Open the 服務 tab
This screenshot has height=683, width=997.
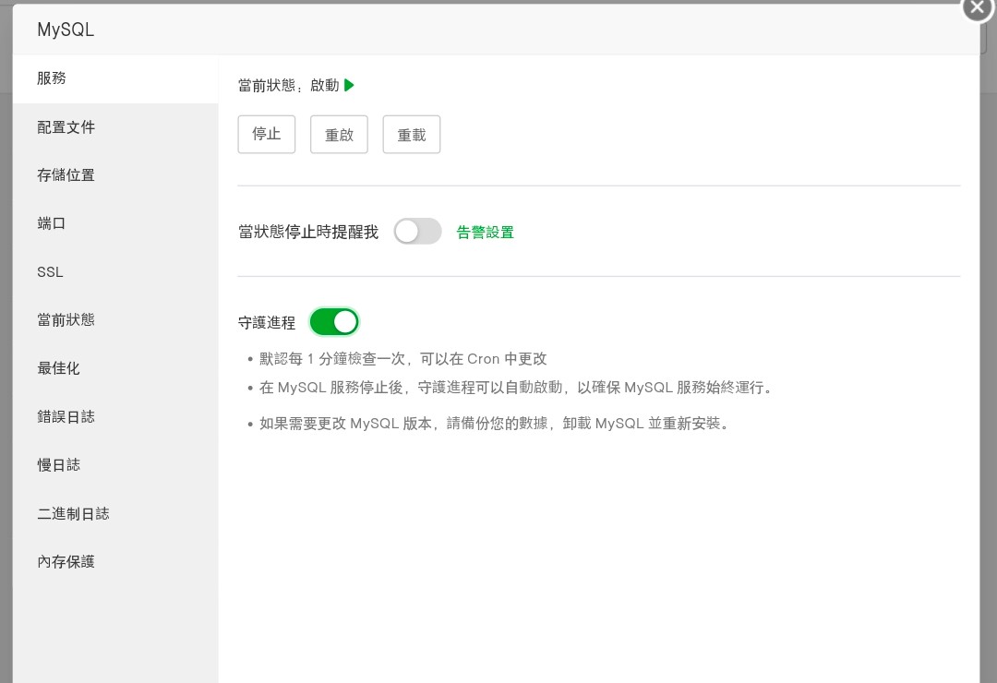pos(115,78)
